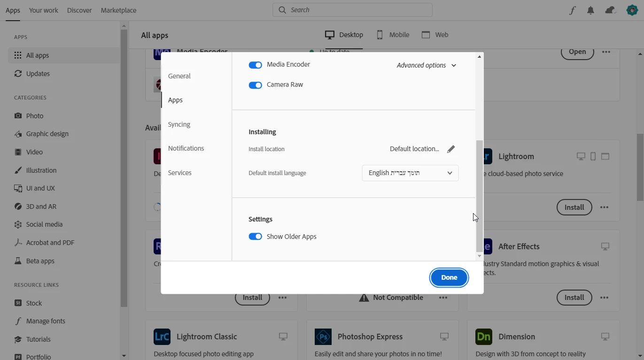Click the sidebar scrollbar down arrow
Image resolution: width=644 pixels, height=360 pixels.
click(x=124, y=356)
